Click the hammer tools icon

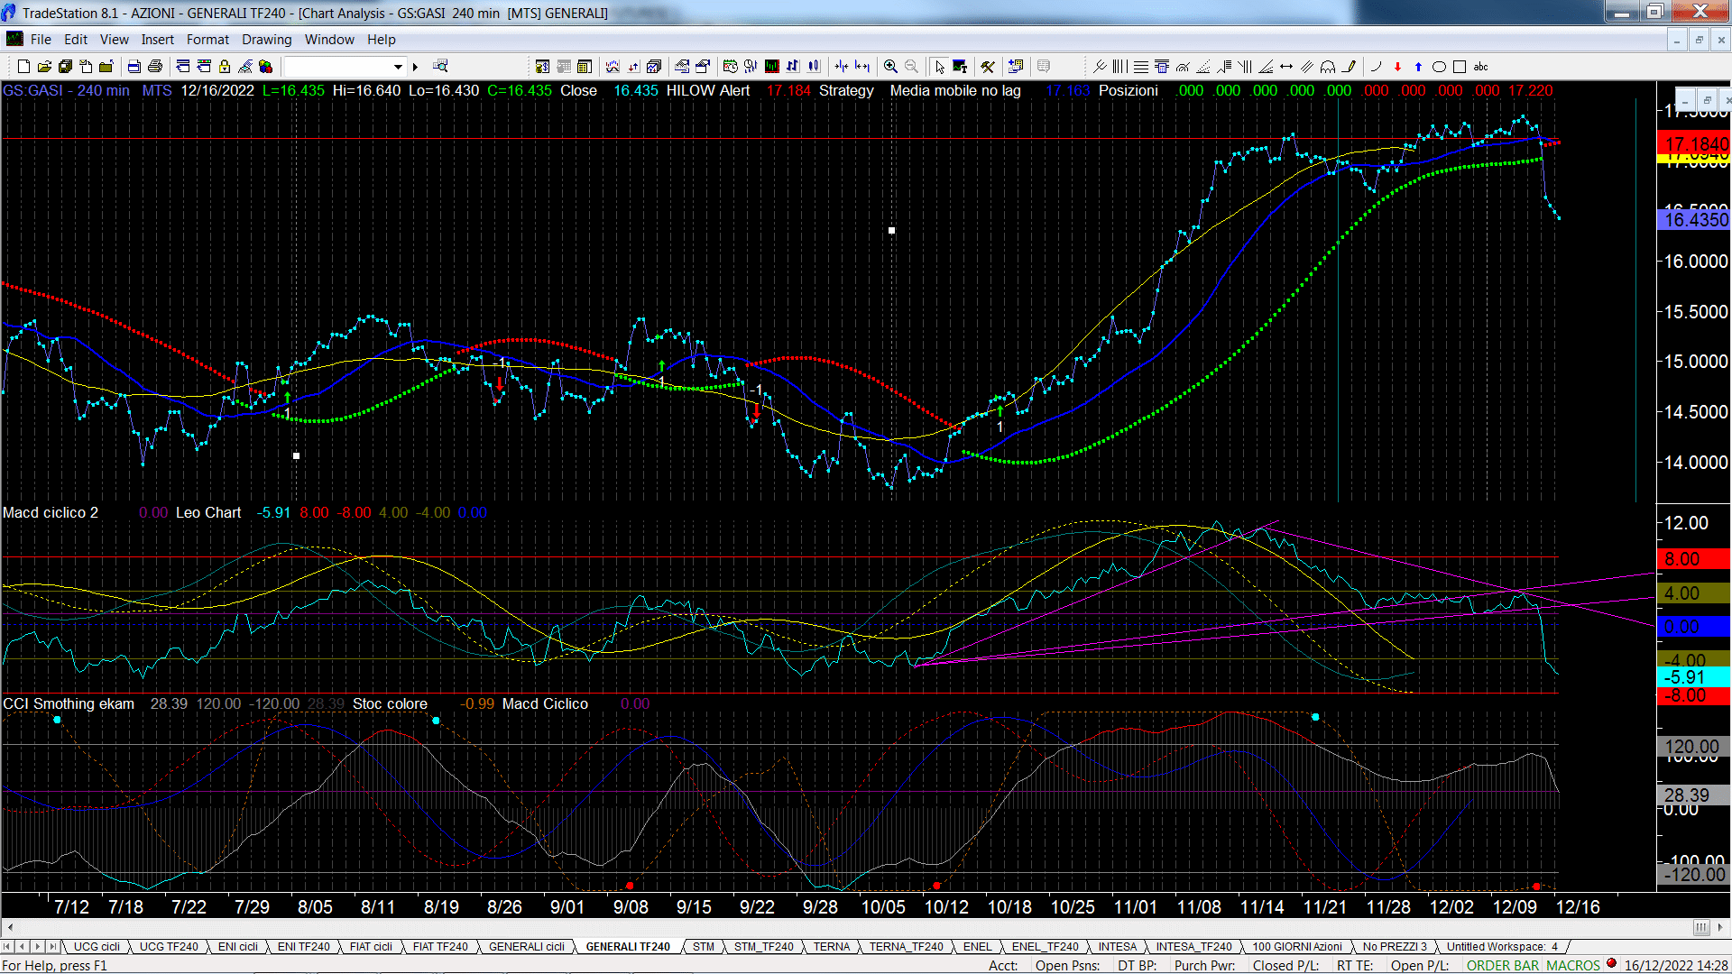coord(988,67)
